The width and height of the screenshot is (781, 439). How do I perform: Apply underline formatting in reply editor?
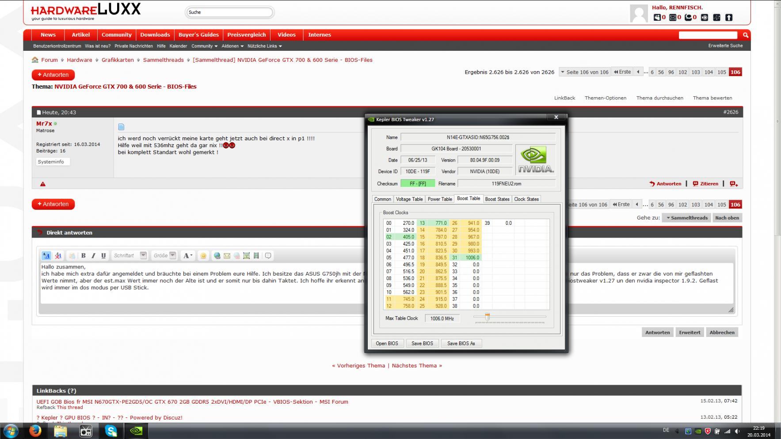(x=103, y=256)
